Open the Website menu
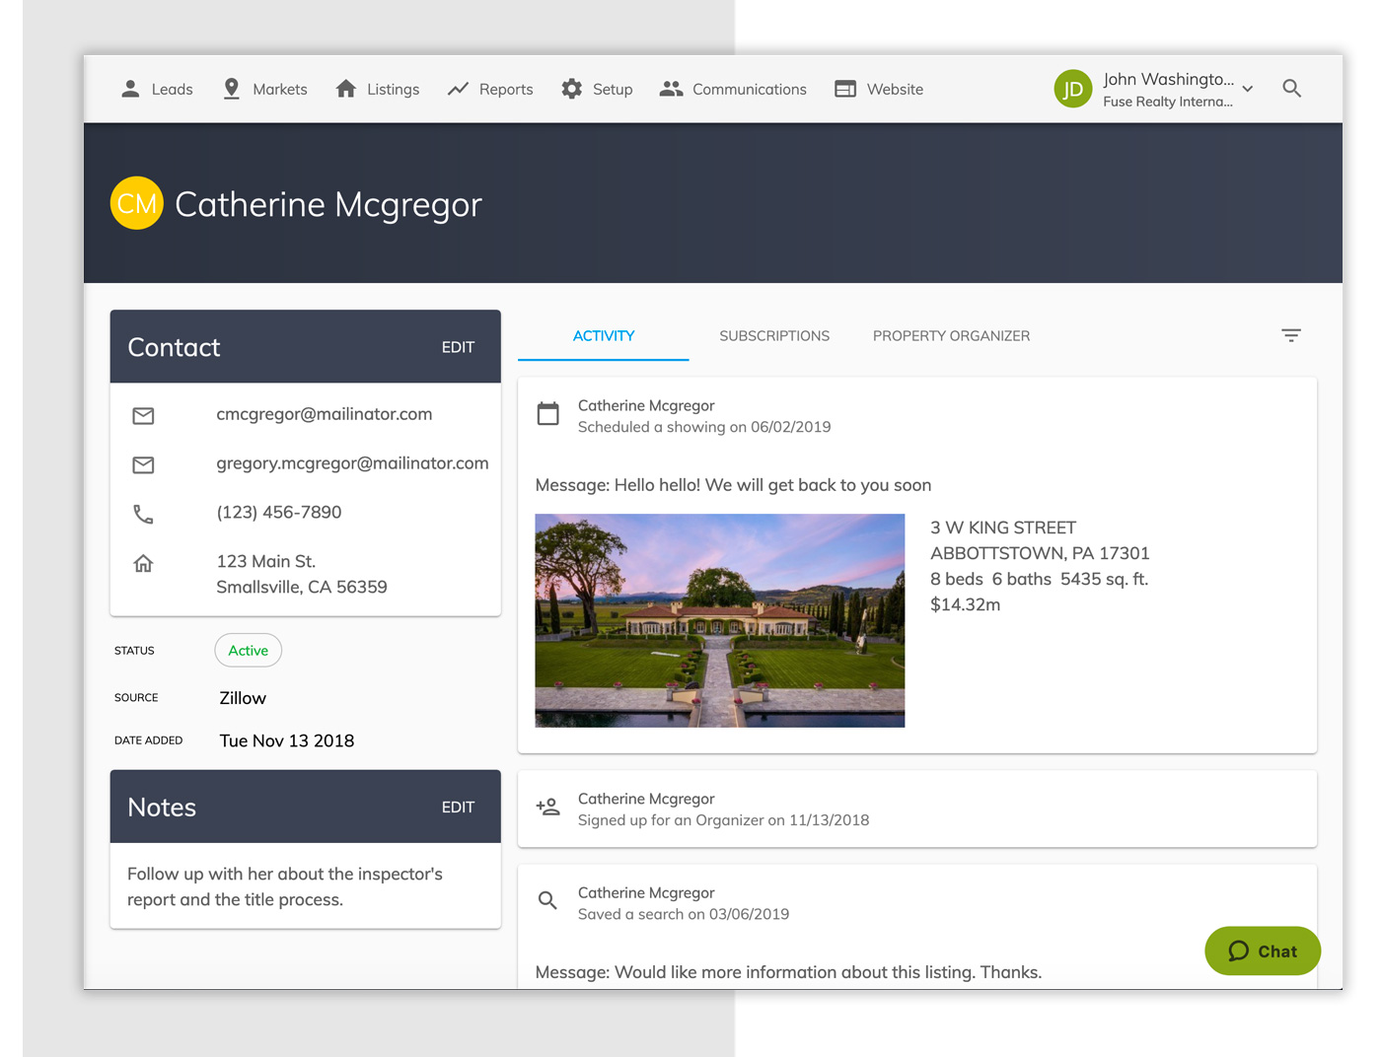Screen dimensions: 1381x1057 pyautogui.click(x=879, y=89)
